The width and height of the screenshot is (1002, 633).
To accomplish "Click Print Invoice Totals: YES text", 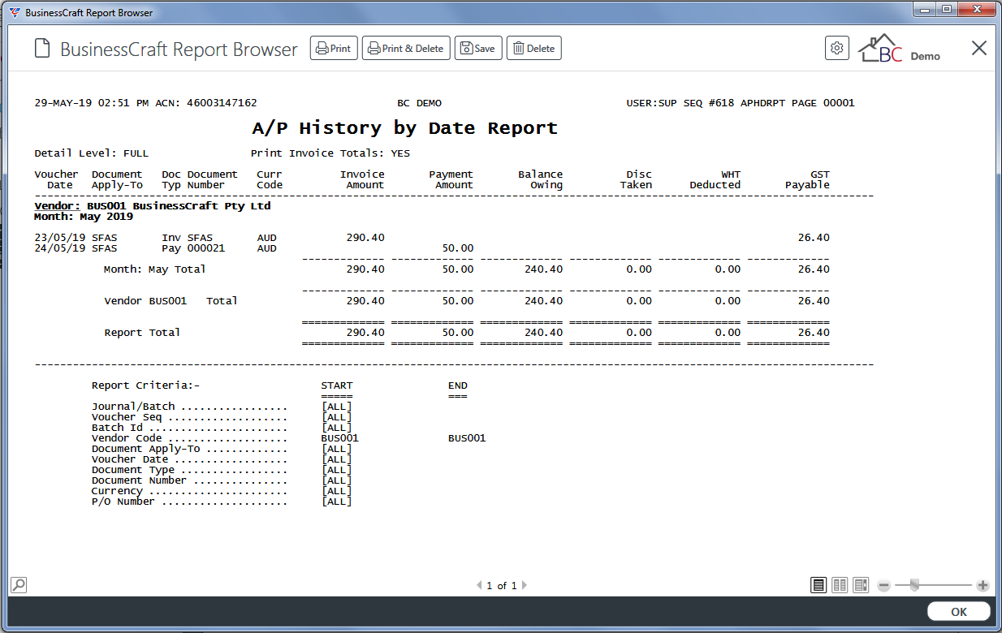I will click(x=330, y=153).
